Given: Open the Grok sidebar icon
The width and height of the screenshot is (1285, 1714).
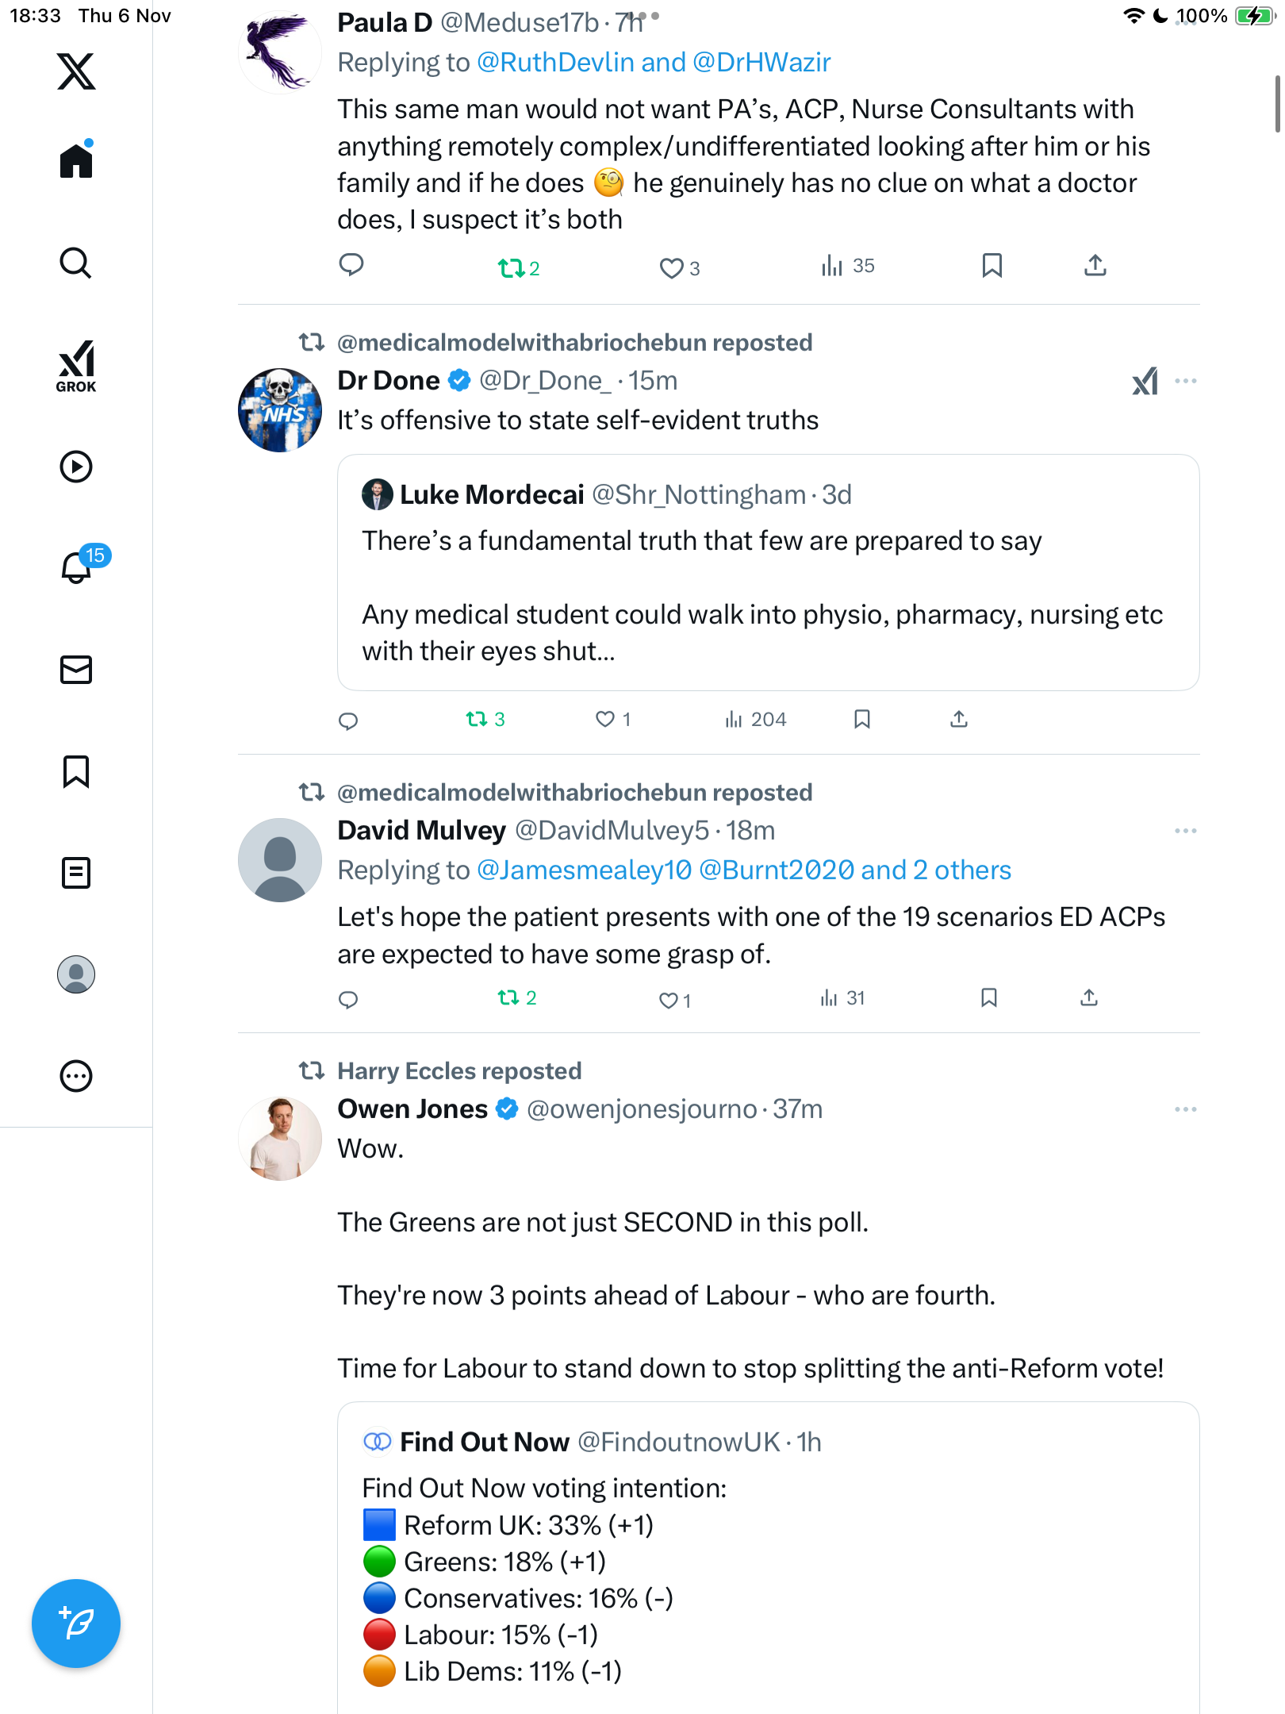Looking at the screenshot, I should tap(76, 366).
